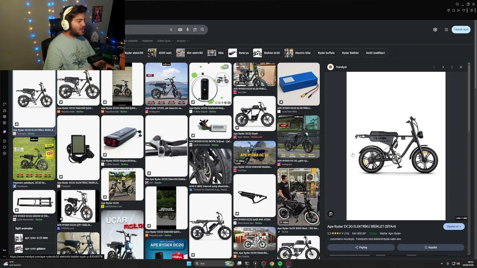Launch Chrome from the taskbar
This screenshot has width=477, height=268.
coord(272,264)
